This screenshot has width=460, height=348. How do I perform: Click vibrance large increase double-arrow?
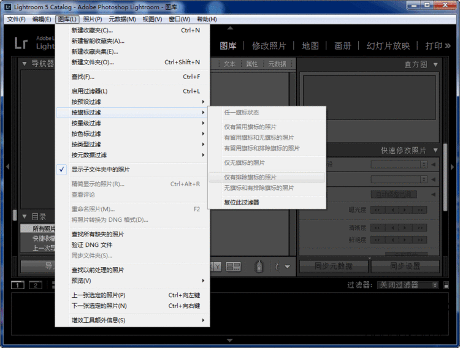coord(420,240)
